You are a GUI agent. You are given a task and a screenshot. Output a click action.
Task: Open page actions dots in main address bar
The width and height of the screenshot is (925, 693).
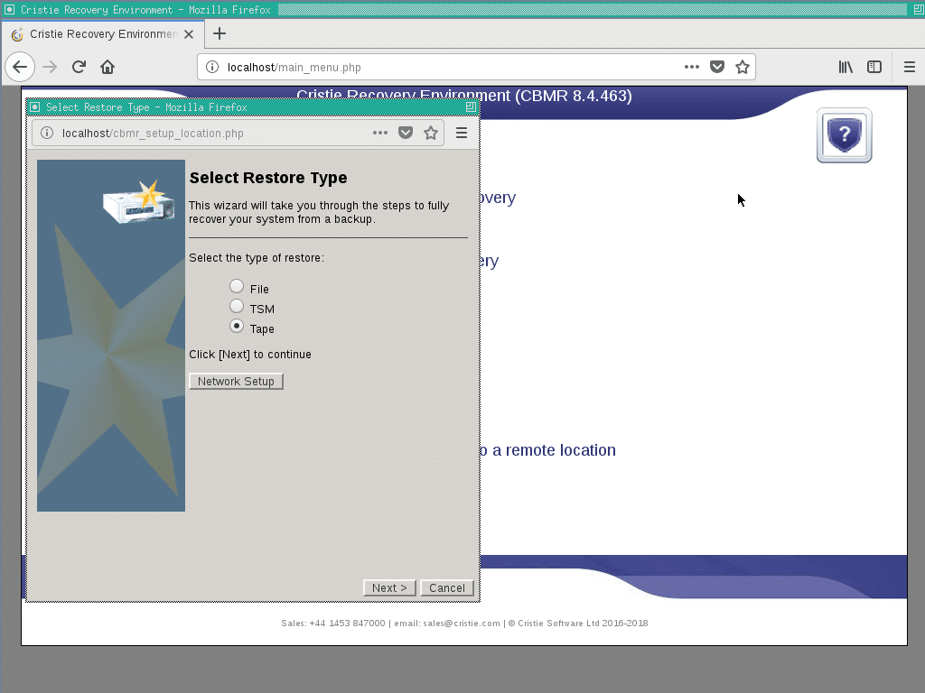(691, 67)
